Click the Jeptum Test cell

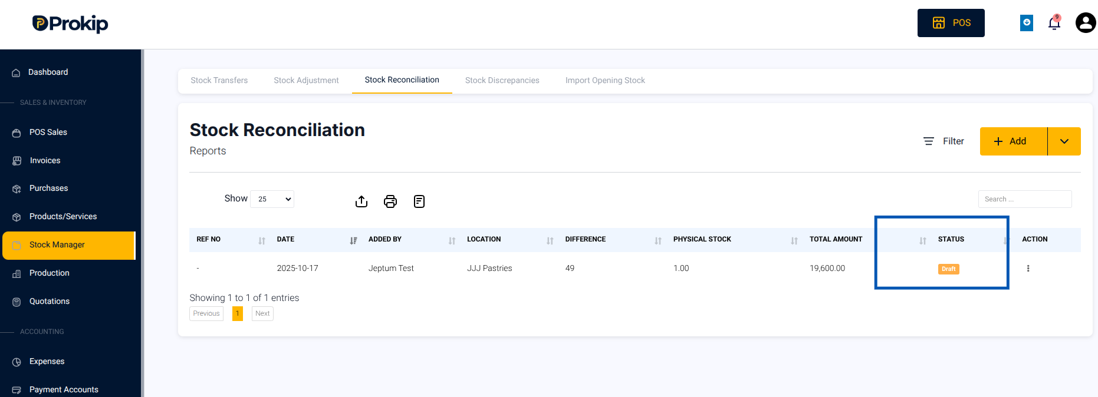click(x=391, y=268)
